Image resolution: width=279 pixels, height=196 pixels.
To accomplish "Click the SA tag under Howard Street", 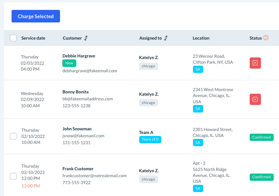I will (198, 143).
